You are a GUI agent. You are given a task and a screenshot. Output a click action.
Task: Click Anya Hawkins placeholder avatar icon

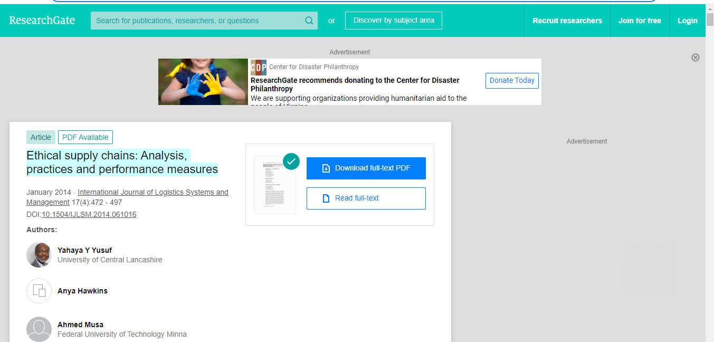[39, 291]
